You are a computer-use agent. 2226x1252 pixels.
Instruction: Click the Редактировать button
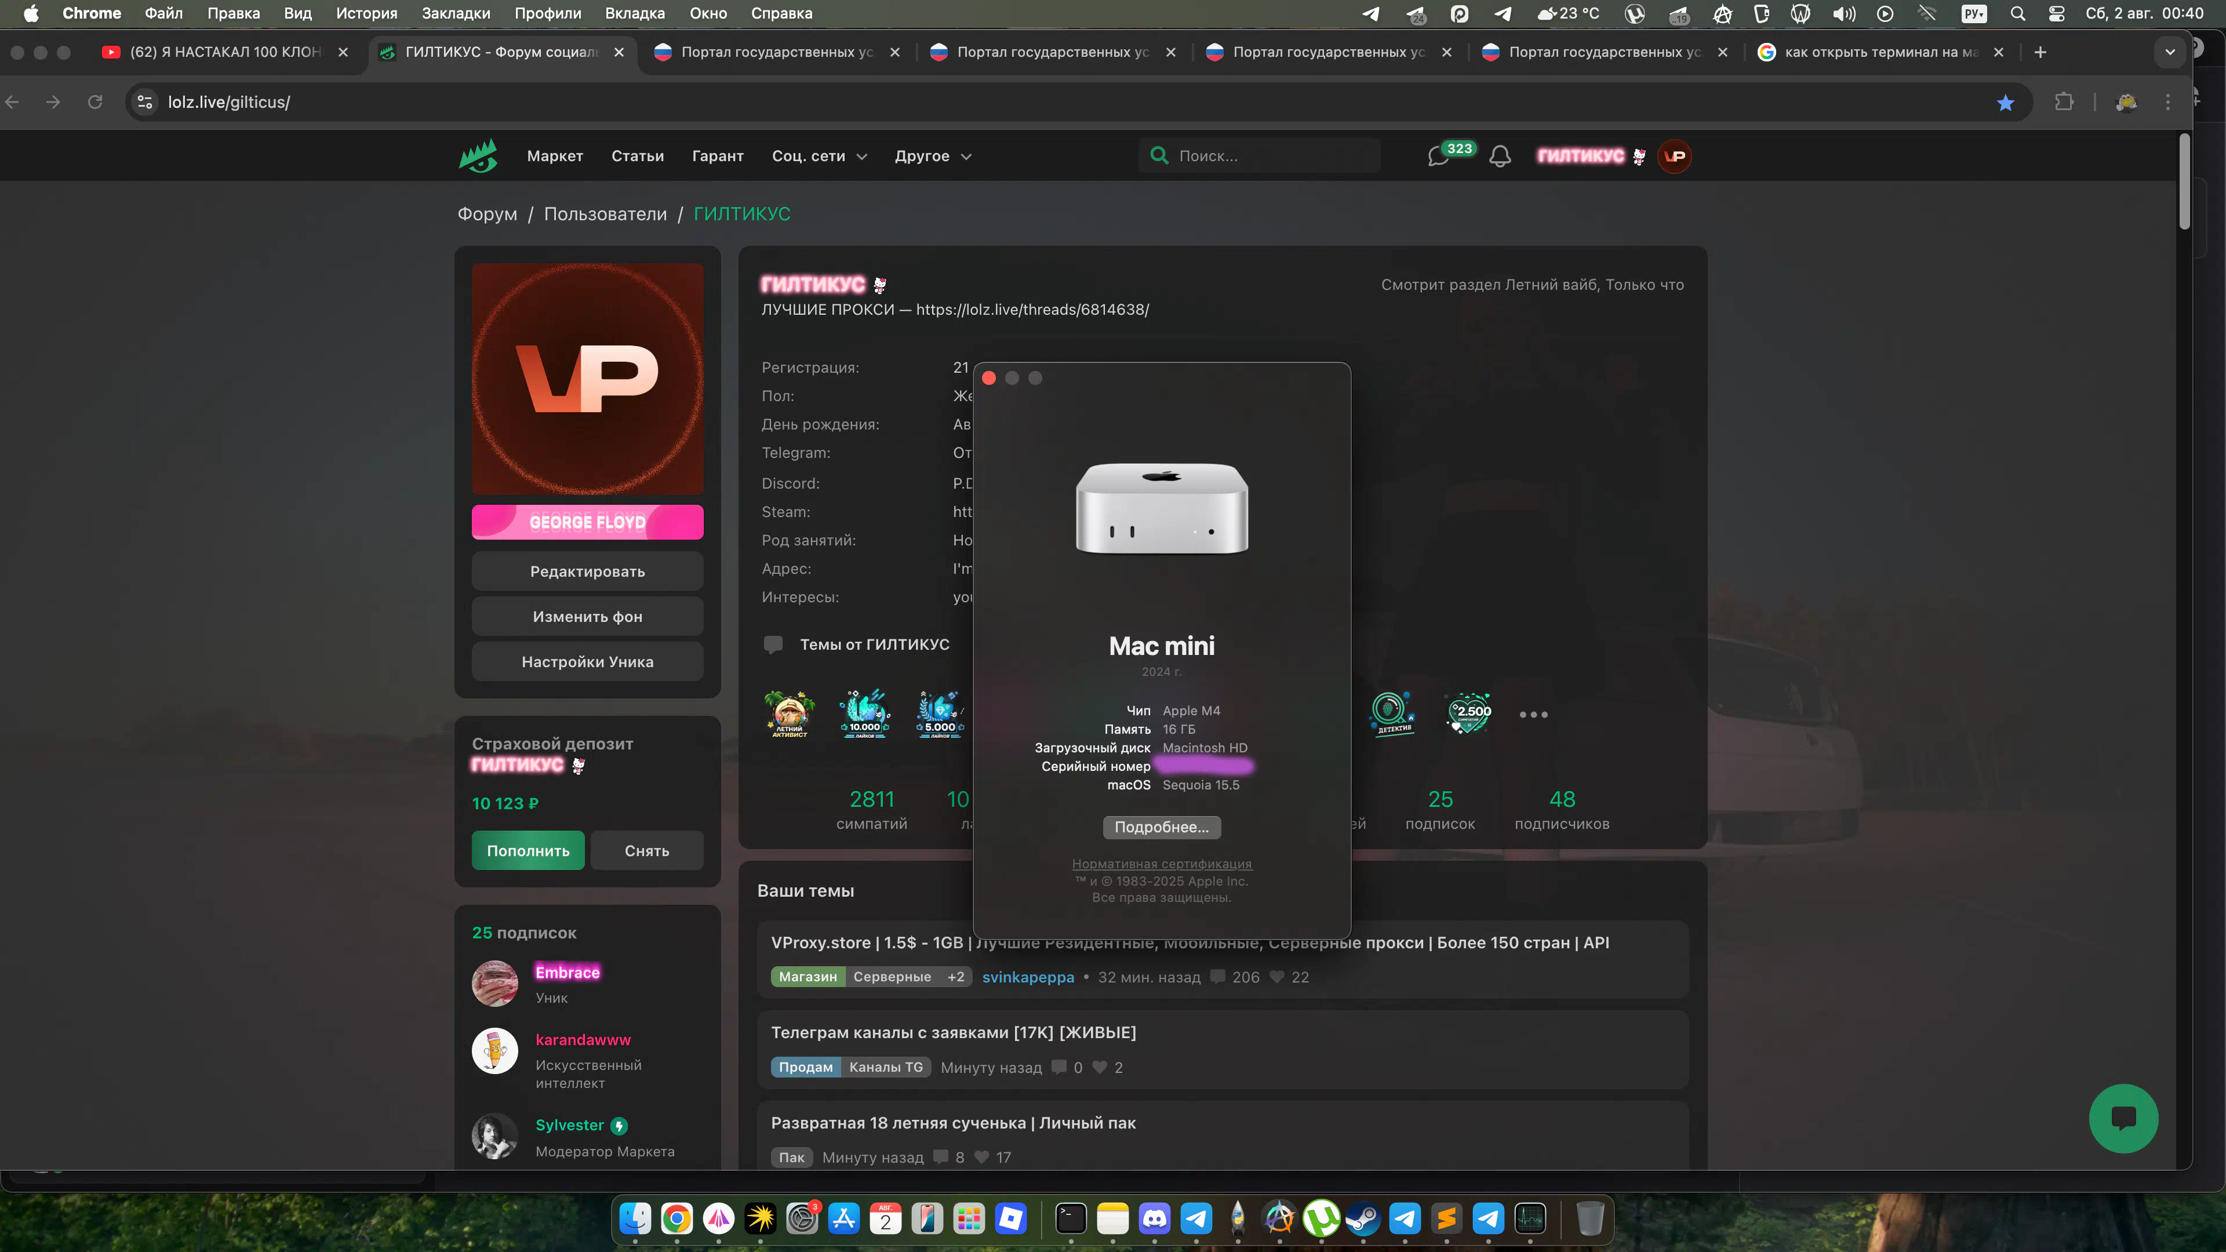588,571
